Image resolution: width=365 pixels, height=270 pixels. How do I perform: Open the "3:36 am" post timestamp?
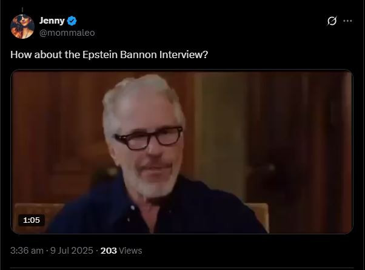pos(26,250)
